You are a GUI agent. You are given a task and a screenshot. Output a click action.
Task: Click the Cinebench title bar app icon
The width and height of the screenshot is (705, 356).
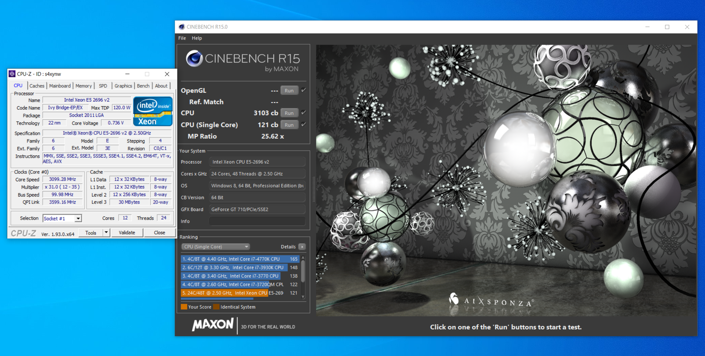181,27
